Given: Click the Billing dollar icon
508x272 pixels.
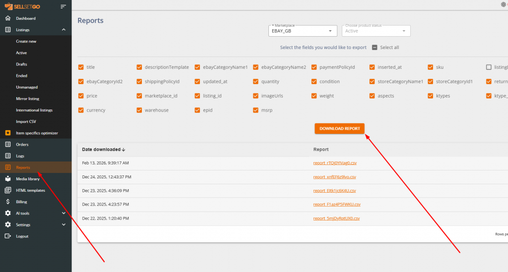Looking at the screenshot, I should [x=7, y=202].
